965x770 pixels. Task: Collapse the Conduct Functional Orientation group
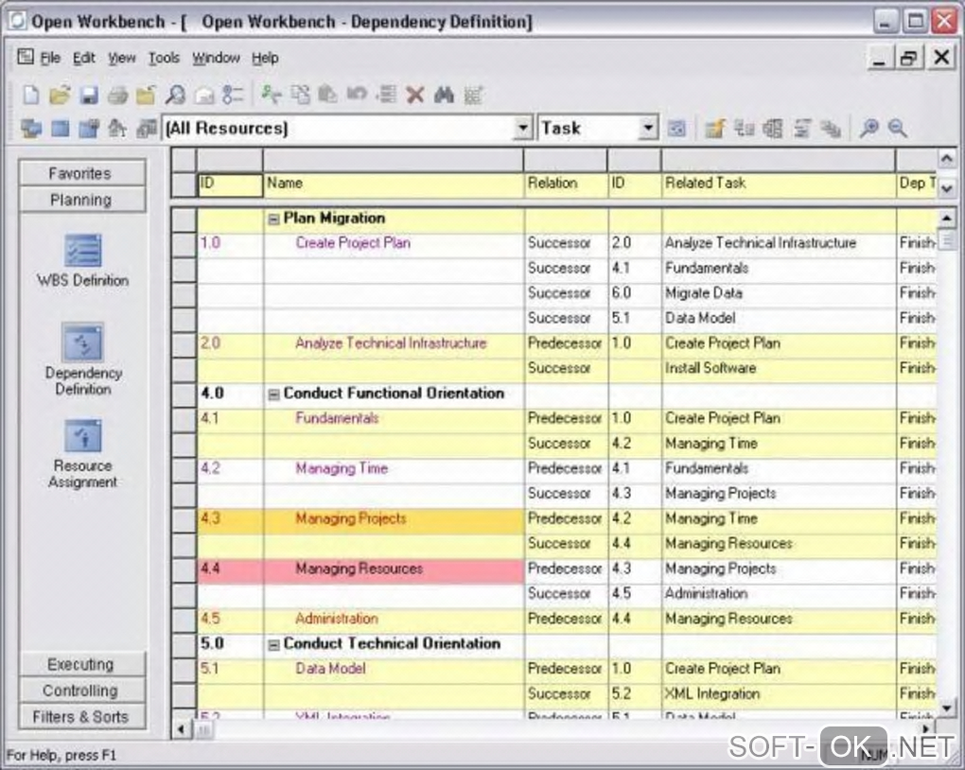273,394
